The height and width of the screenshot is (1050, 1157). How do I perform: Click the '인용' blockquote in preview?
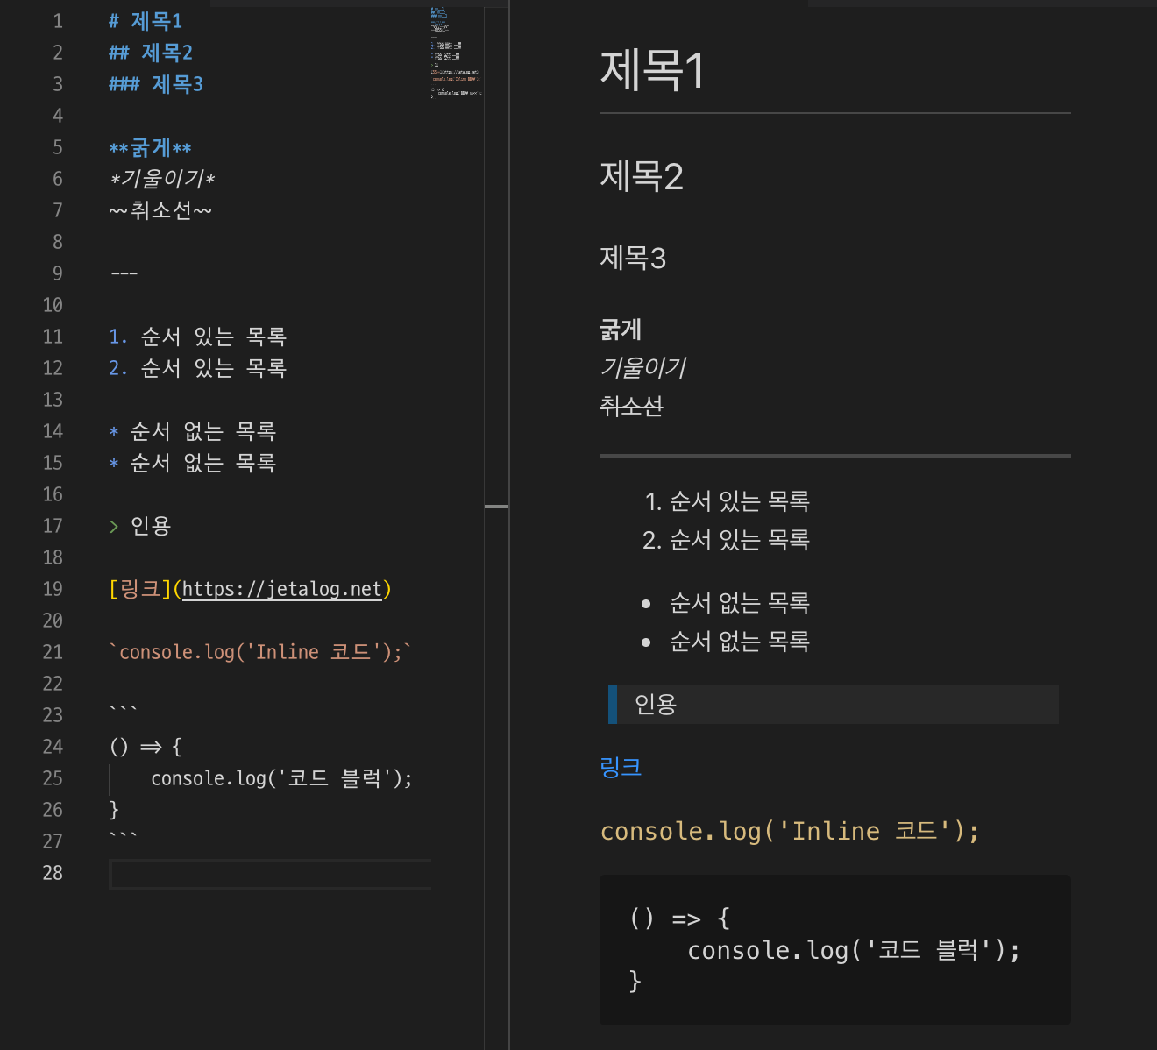pos(834,705)
